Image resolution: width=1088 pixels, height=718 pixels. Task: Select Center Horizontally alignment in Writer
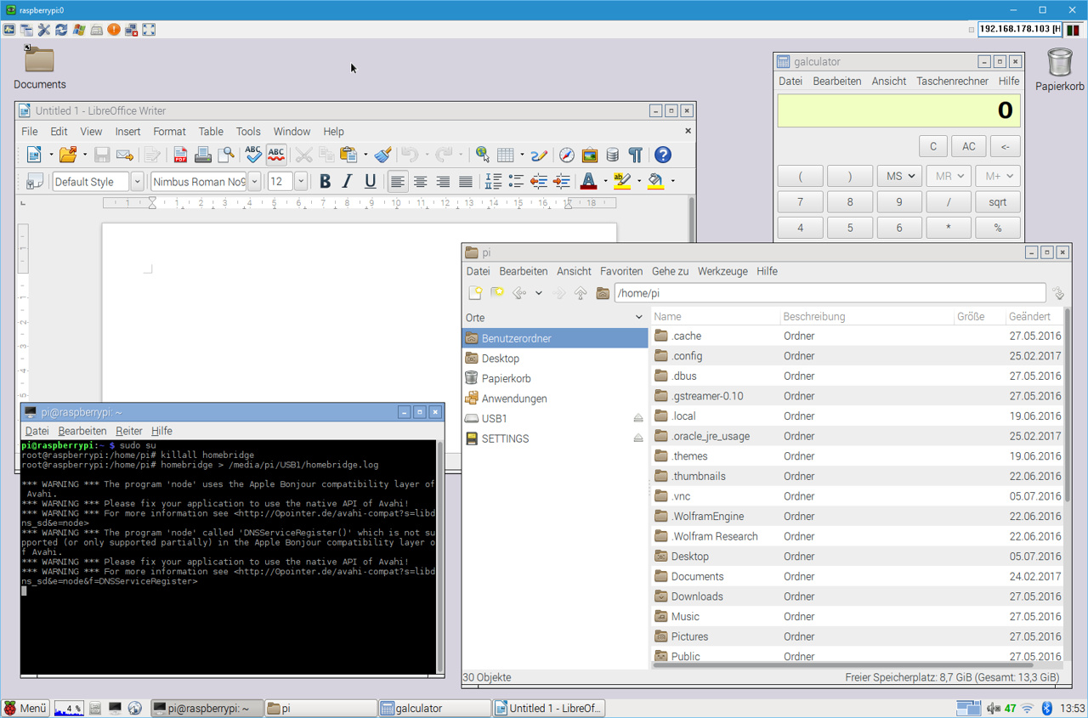pos(420,181)
